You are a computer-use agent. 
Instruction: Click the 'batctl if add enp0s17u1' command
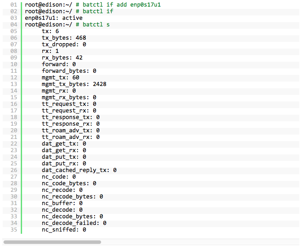point(122,4)
